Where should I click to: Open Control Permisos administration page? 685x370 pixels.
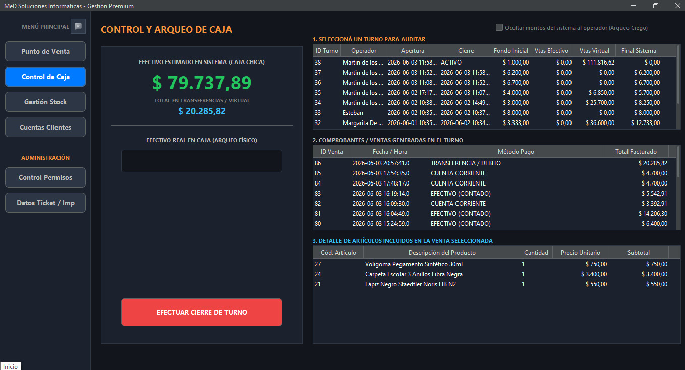(45, 177)
